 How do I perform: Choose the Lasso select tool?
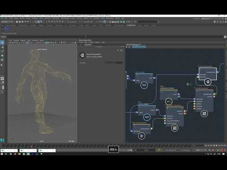(x=2, y=47)
